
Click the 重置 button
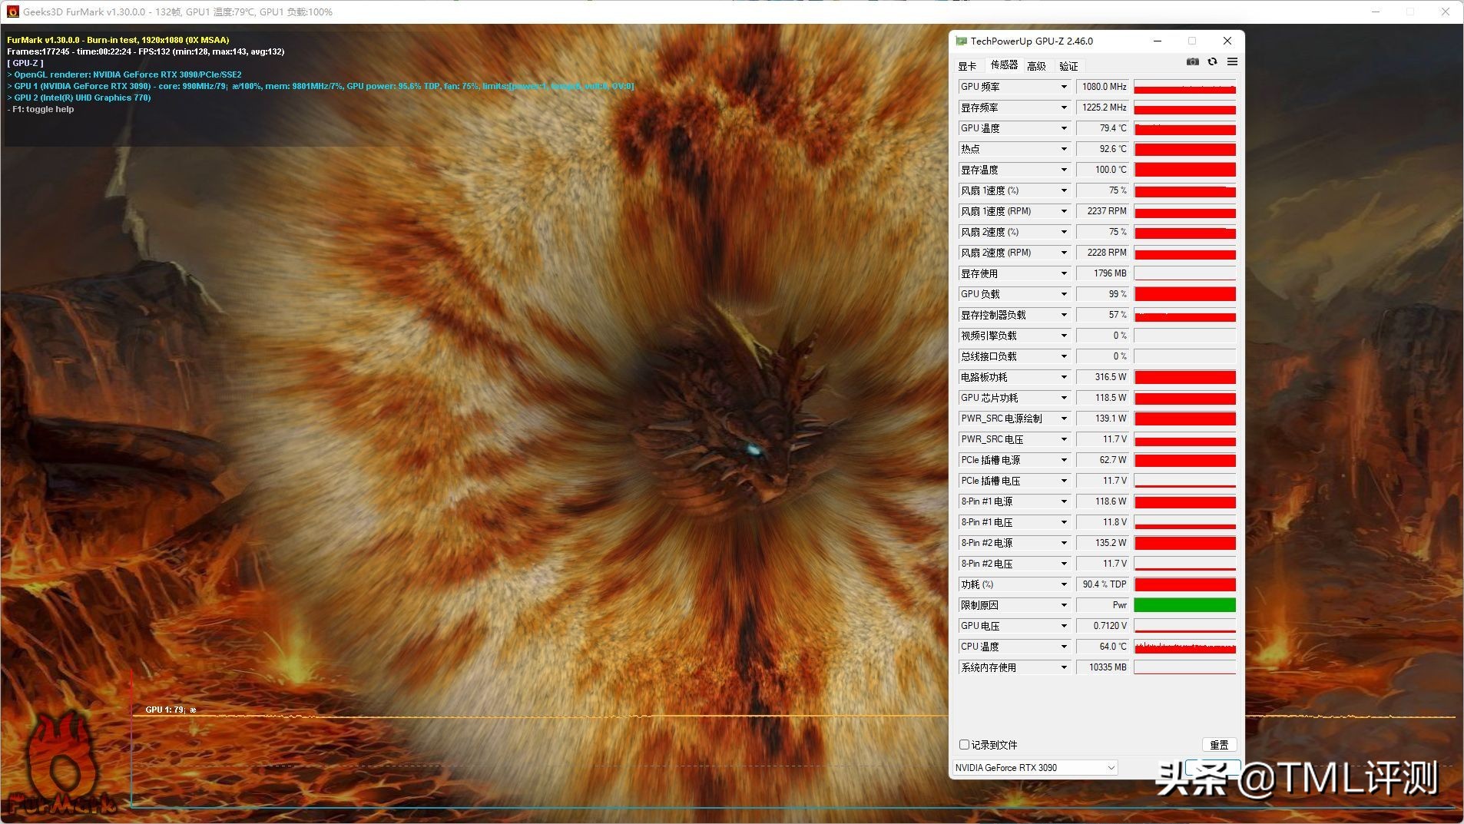coord(1219,744)
